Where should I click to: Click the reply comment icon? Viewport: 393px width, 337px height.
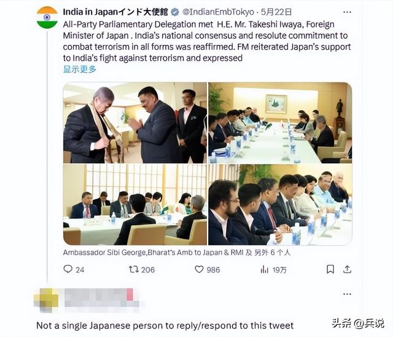68,269
